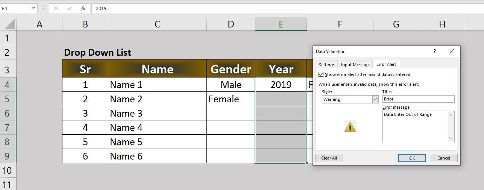The height and width of the screenshot is (190, 484).
Task: Click the Select All corner triangle
Action: click(9, 24)
